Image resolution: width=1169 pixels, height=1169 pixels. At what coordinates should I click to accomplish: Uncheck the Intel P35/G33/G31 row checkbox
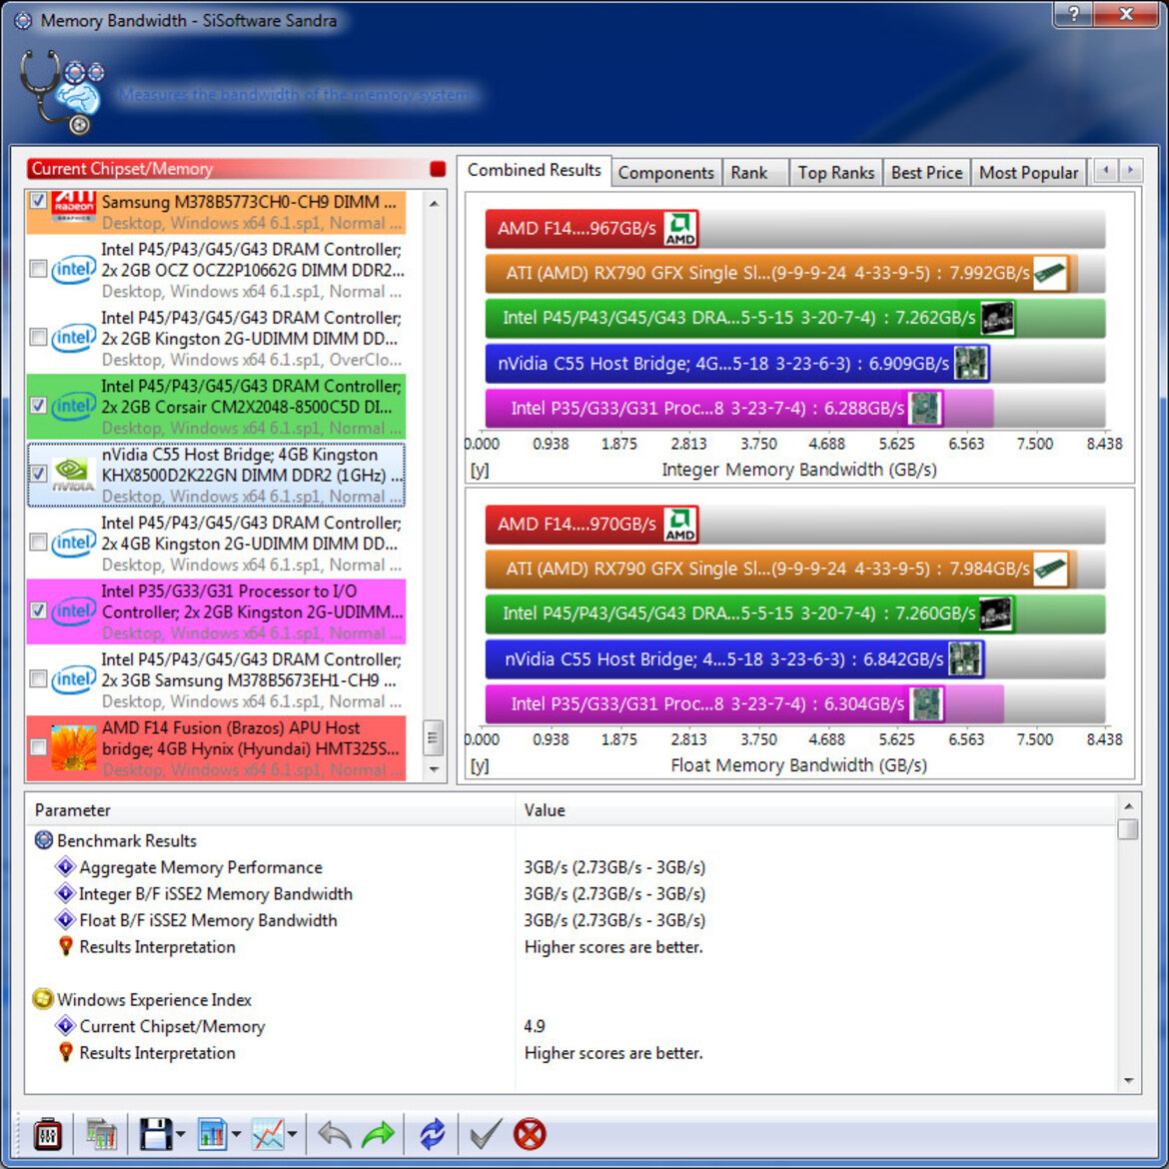click(x=38, y=610)
